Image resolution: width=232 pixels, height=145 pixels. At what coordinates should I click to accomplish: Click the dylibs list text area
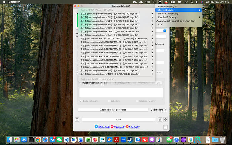121,93
